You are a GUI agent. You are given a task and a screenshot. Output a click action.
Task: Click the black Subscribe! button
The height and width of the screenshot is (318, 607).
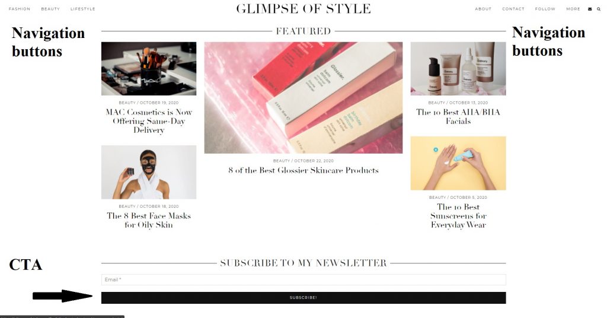(303, 297)
